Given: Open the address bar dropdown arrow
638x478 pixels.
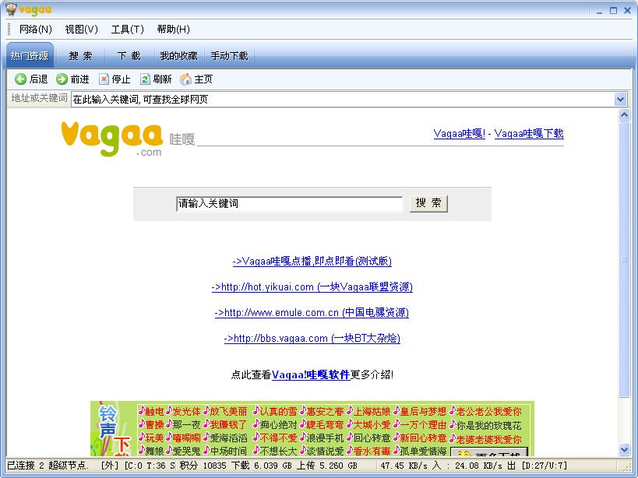Looking at the screenshot, I should click(x=621, y=99).
